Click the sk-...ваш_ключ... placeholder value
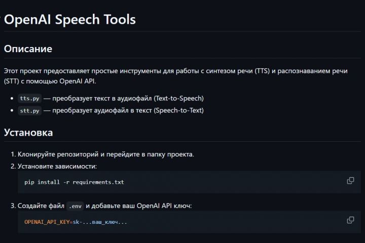Image resolution: width=365 pixels, height=243 pixels. (100, 222)
